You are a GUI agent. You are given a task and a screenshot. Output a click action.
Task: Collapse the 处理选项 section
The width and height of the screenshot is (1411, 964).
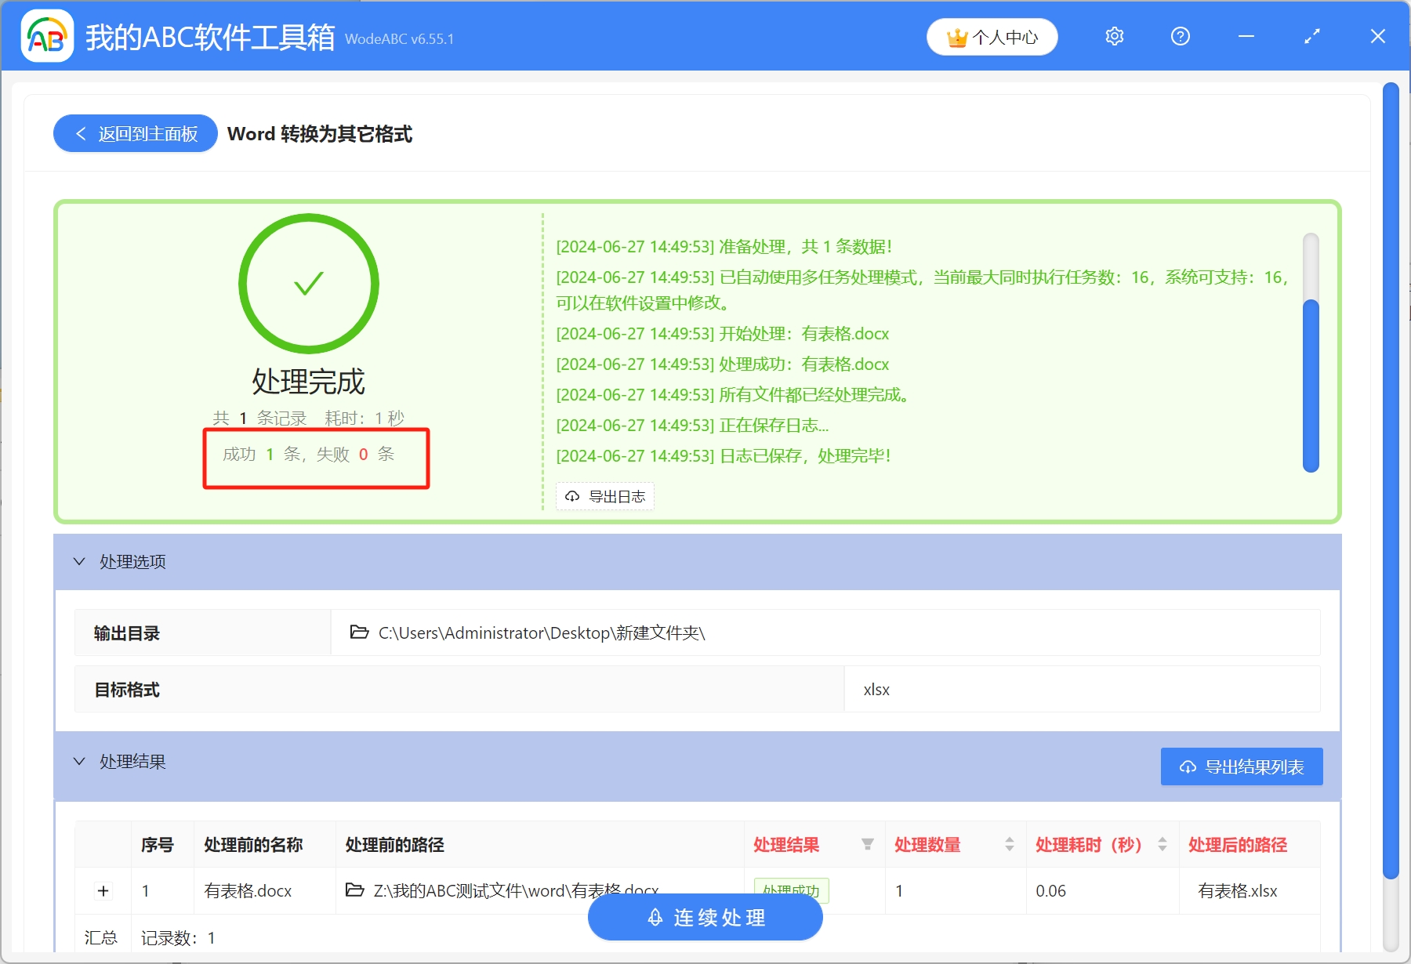tap(79, 562)
